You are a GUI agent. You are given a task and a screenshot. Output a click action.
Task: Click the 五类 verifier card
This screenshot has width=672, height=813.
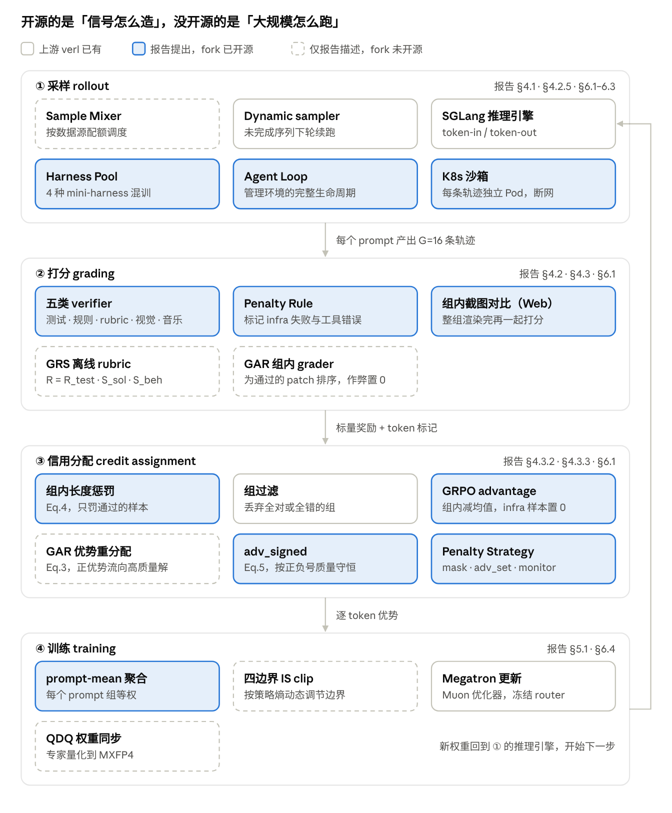(127, 311)
